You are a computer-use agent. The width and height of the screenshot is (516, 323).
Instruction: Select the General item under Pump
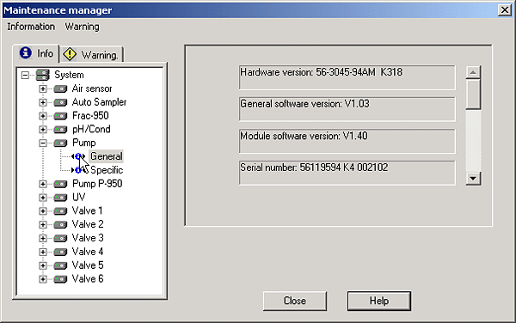tap(107, 156)
